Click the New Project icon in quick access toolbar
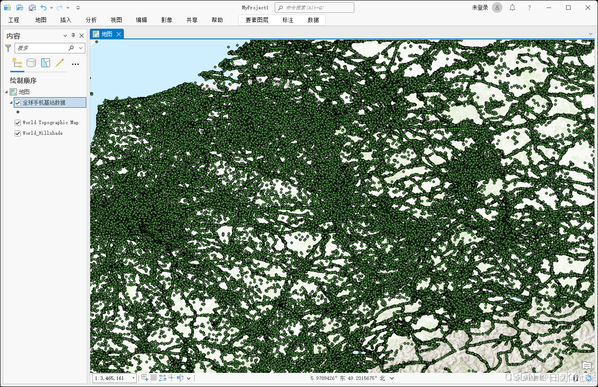598x387 pixels. pyautogui.click(x=7, y=8)
